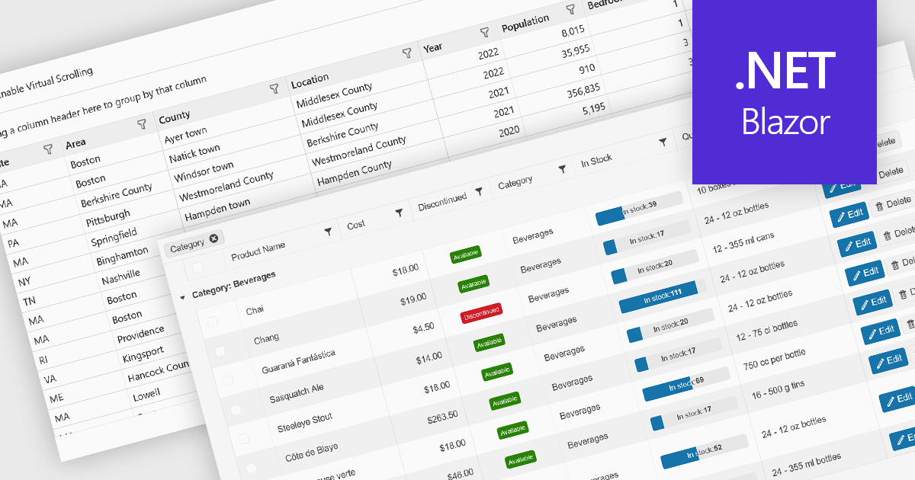Click the red Discontinued status badge

481,312
